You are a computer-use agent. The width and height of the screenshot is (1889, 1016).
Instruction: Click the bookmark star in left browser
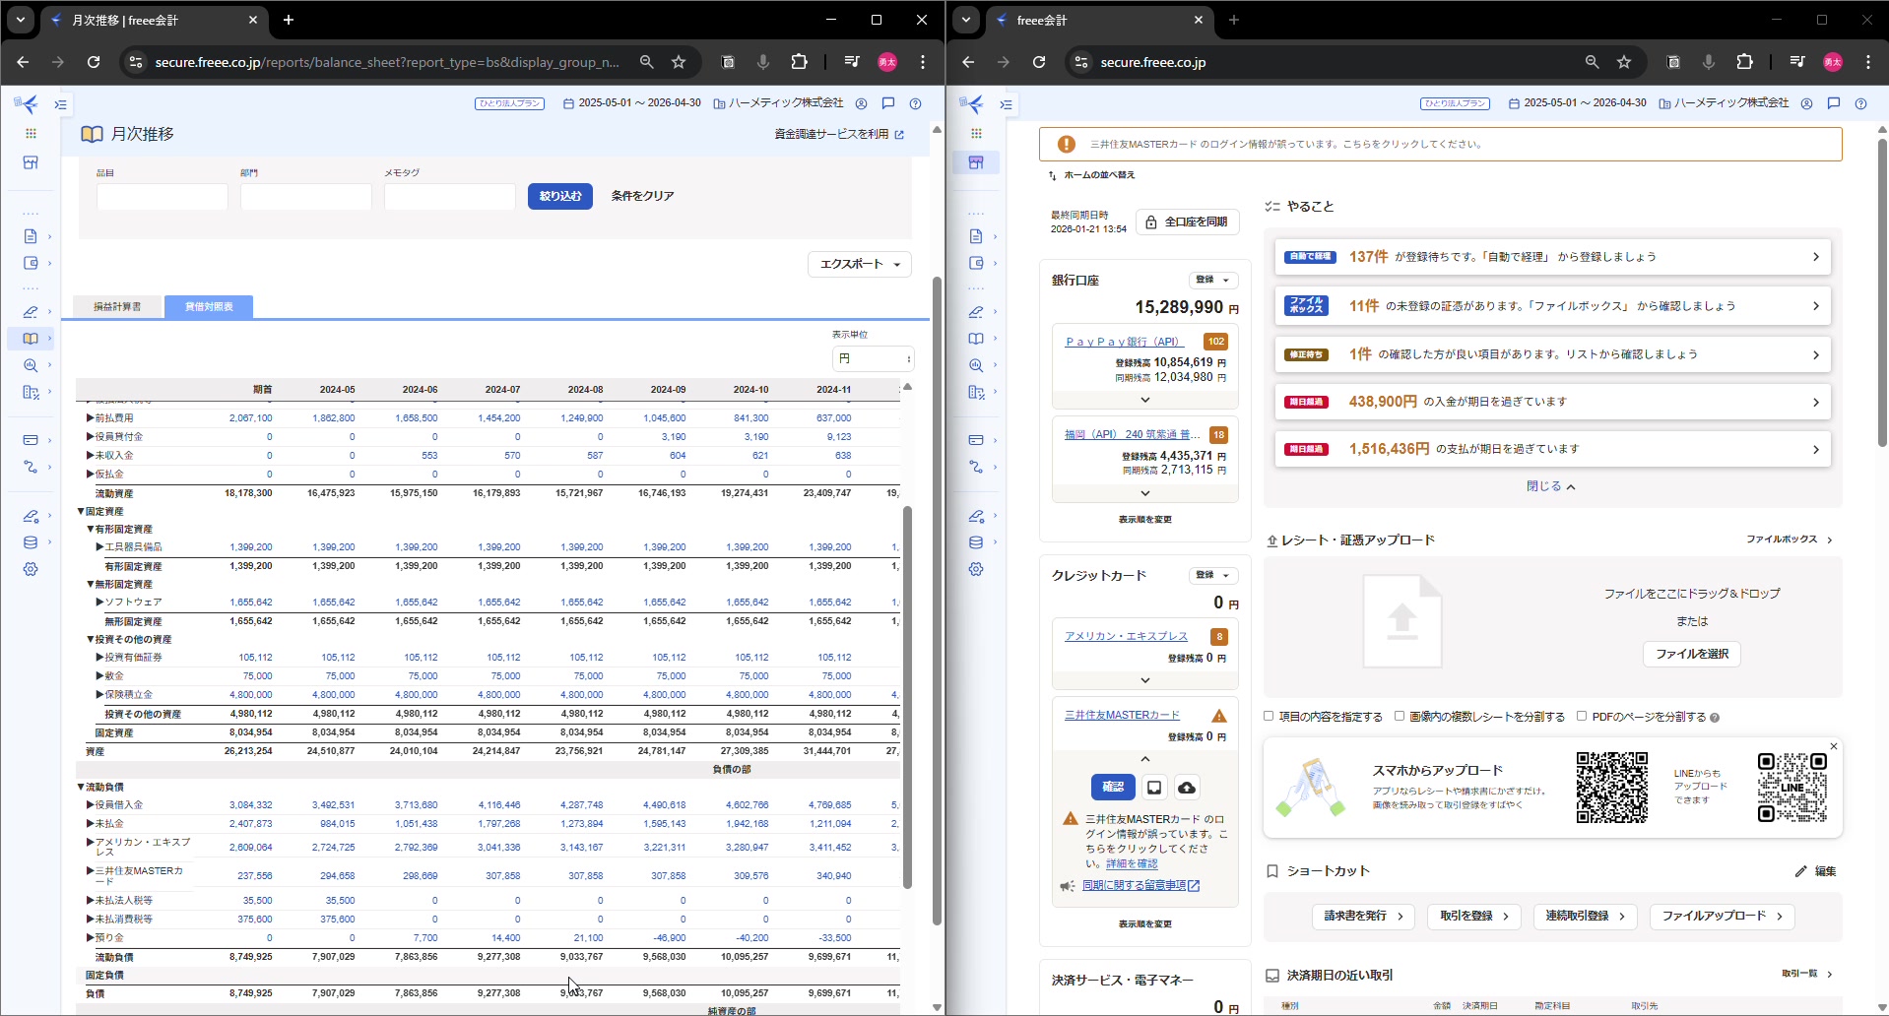point(679,62)
